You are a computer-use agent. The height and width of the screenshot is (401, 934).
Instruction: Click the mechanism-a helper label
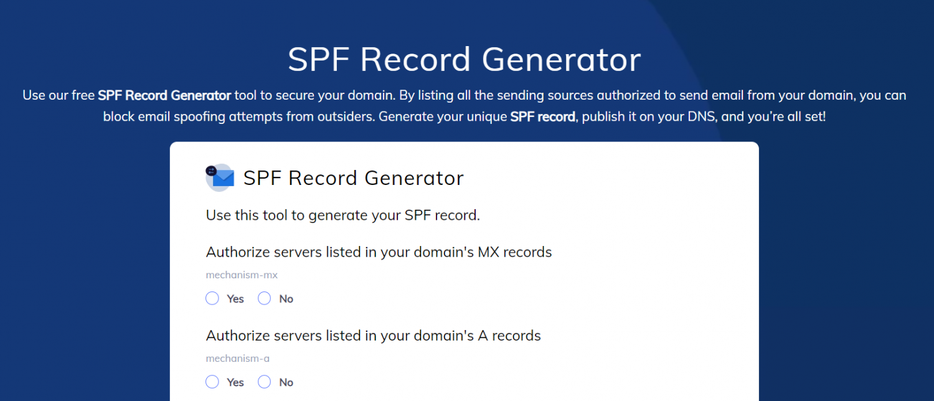pos(237,358)
